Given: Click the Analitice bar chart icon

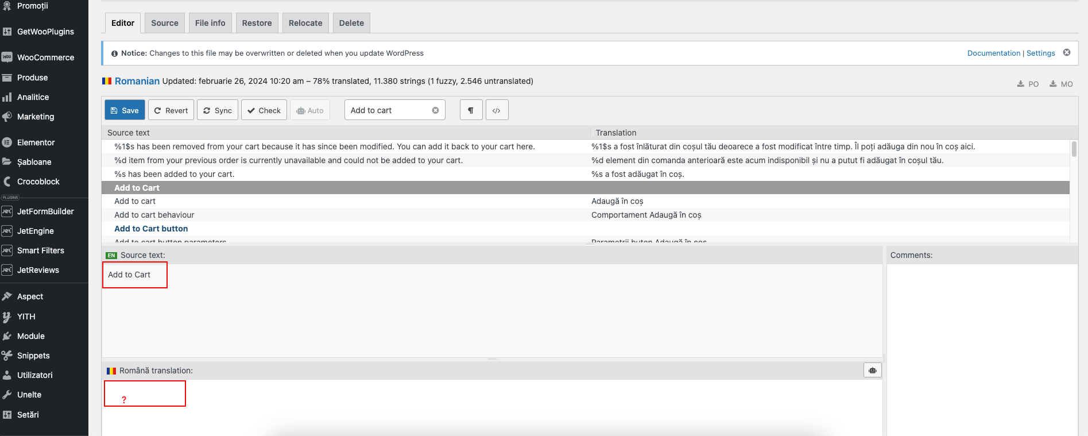Looking at the screenshot, I should tap(7, 97).
